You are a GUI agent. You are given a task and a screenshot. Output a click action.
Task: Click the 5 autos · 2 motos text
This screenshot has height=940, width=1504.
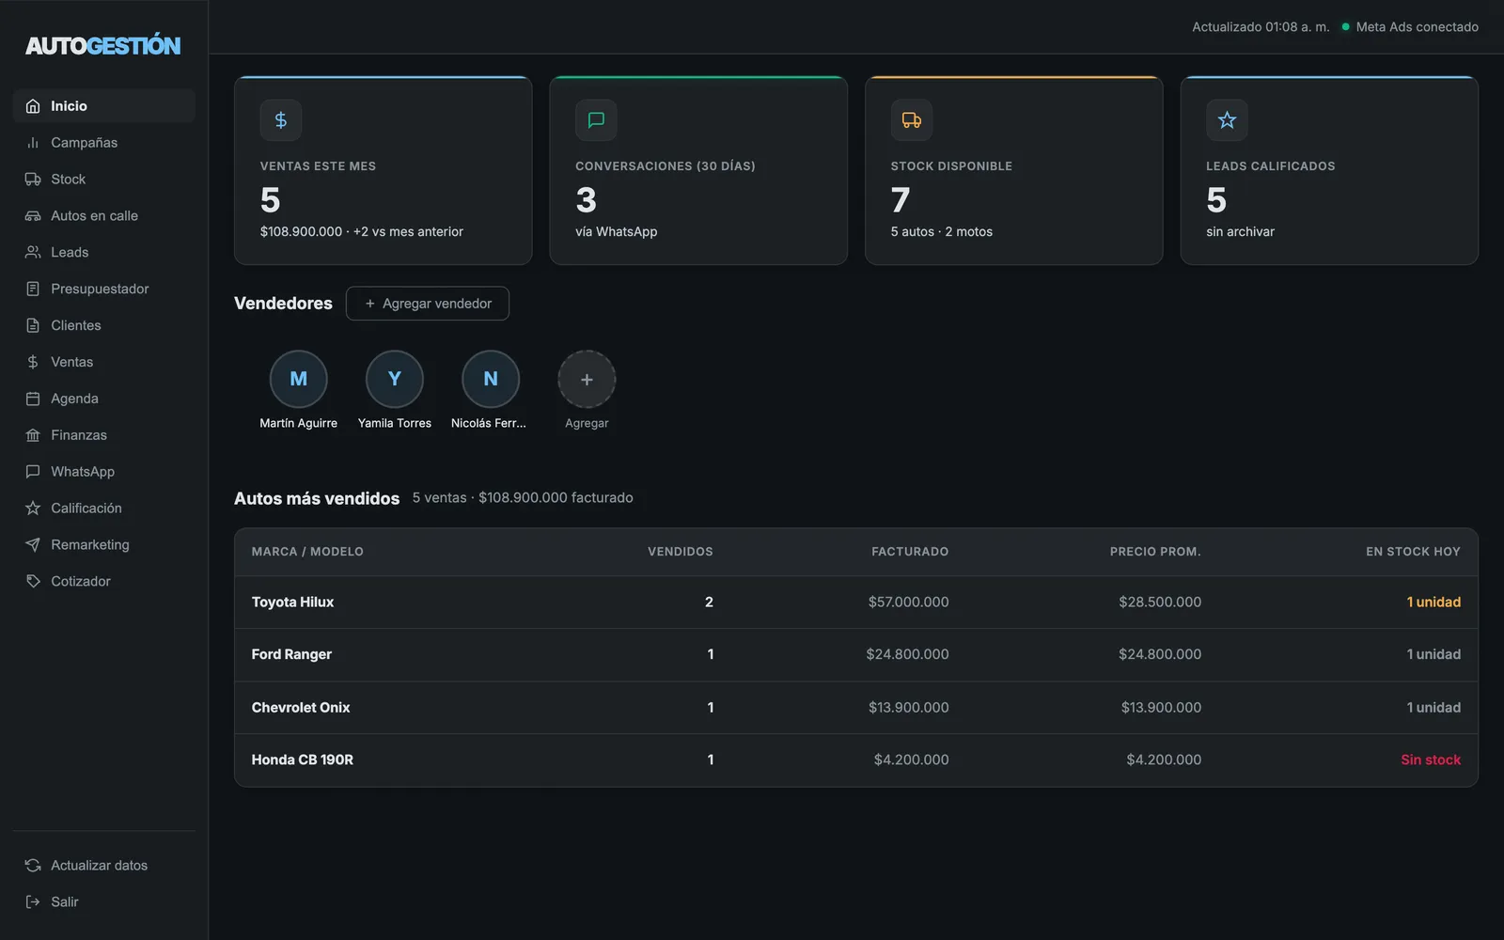click(941, 232)
